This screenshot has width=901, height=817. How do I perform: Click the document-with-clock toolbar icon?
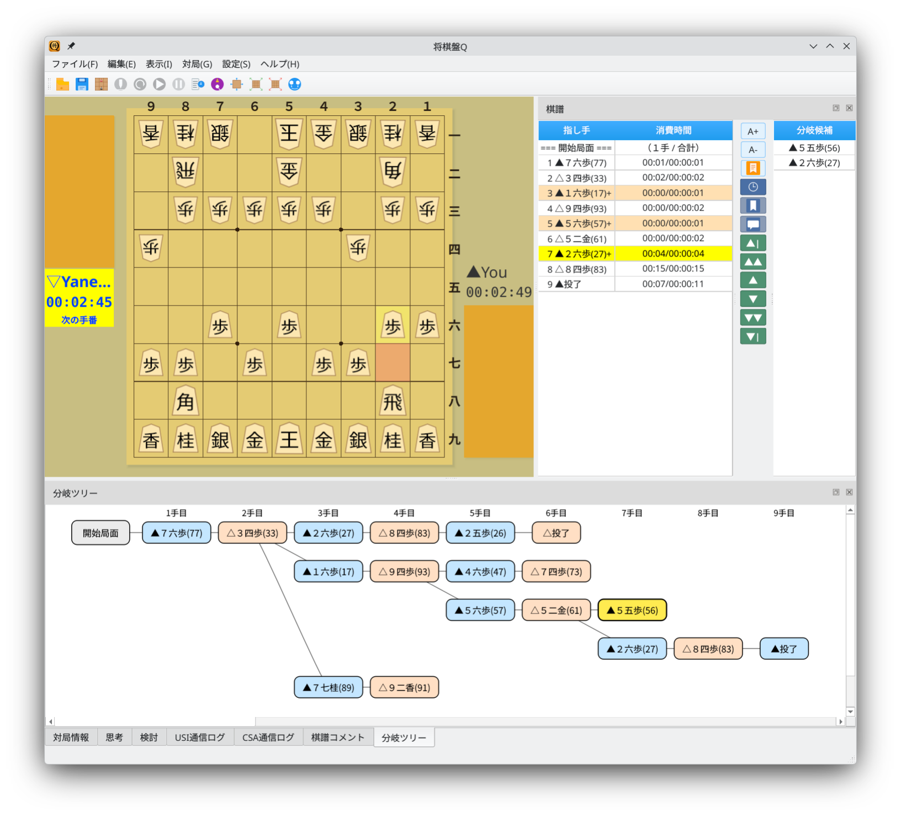(x=198, y=84)
